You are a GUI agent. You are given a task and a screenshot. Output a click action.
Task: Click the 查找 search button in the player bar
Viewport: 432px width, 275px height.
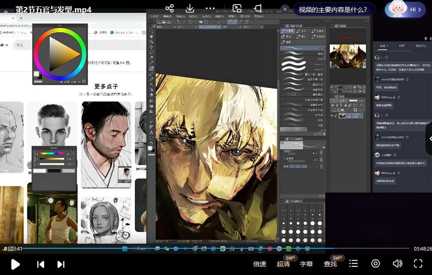click(x=330, y=264)
